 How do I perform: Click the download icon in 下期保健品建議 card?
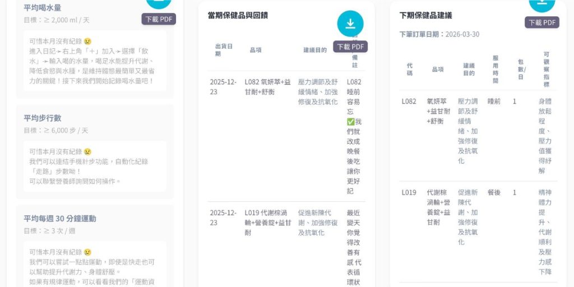(x=542, y=3)
